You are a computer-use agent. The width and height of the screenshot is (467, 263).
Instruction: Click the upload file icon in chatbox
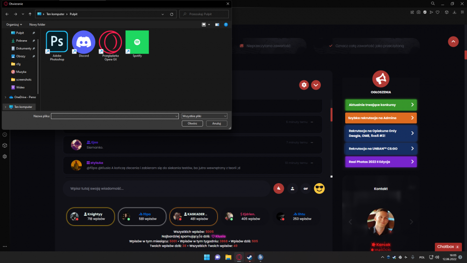click(292, 189)
